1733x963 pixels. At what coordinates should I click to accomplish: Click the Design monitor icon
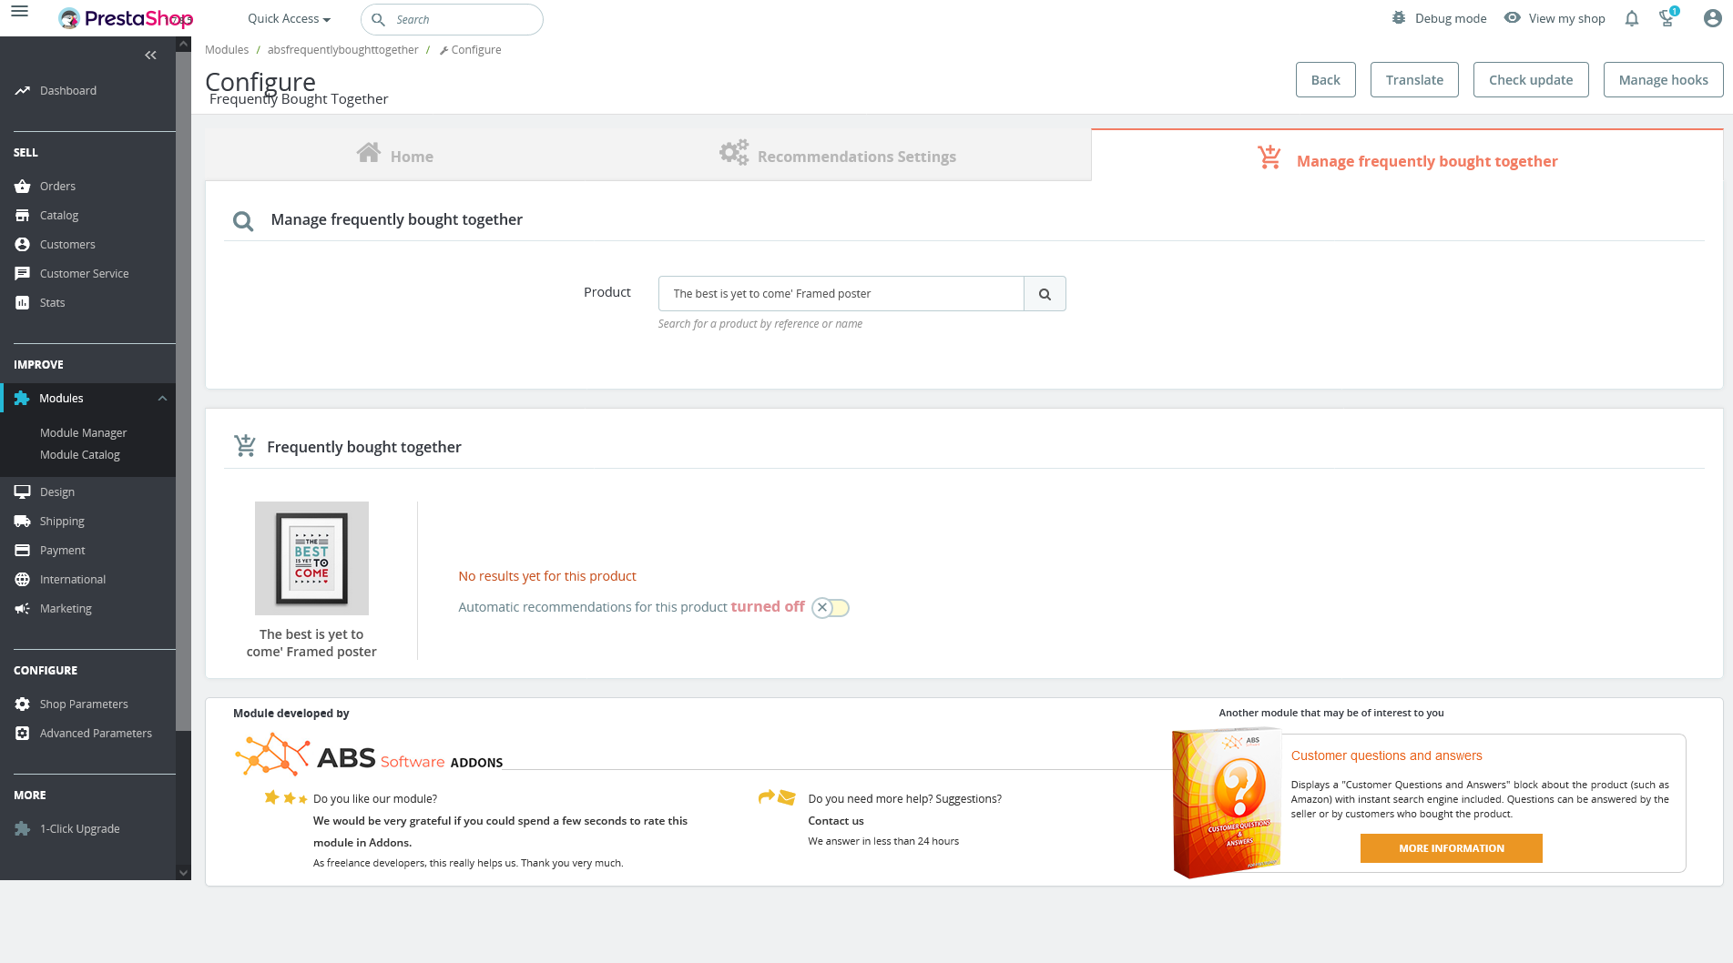[23, 492]
